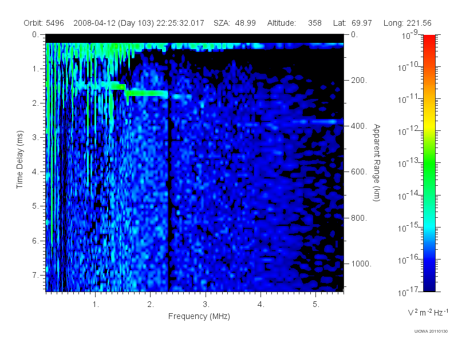Click the frequency tick label '3.'
Image resolution: width=458 pixels, height=343 pixels.
206,304
